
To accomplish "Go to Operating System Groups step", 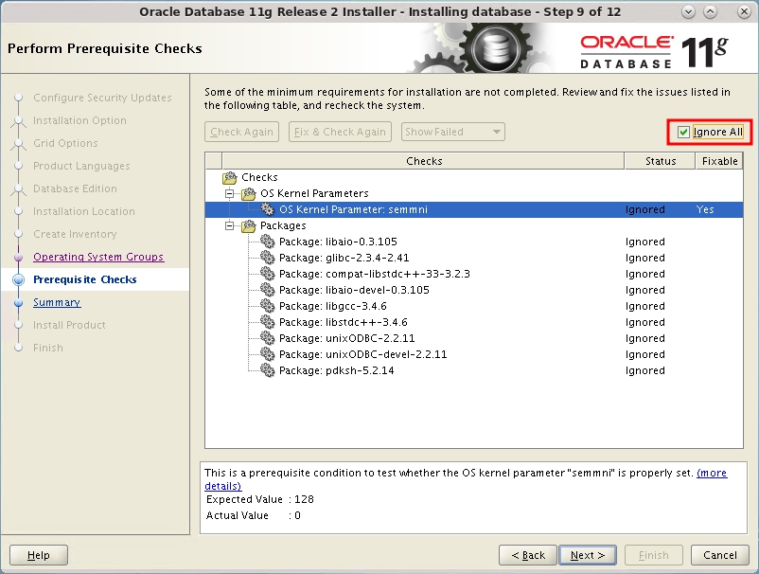I will coord(98,257).
